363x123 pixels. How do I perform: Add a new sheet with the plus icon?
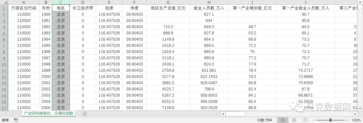click(x=84, y=114)
